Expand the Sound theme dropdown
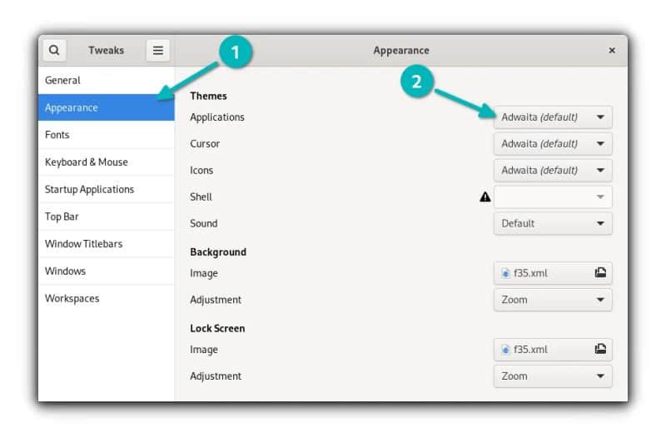 point(553,224)
